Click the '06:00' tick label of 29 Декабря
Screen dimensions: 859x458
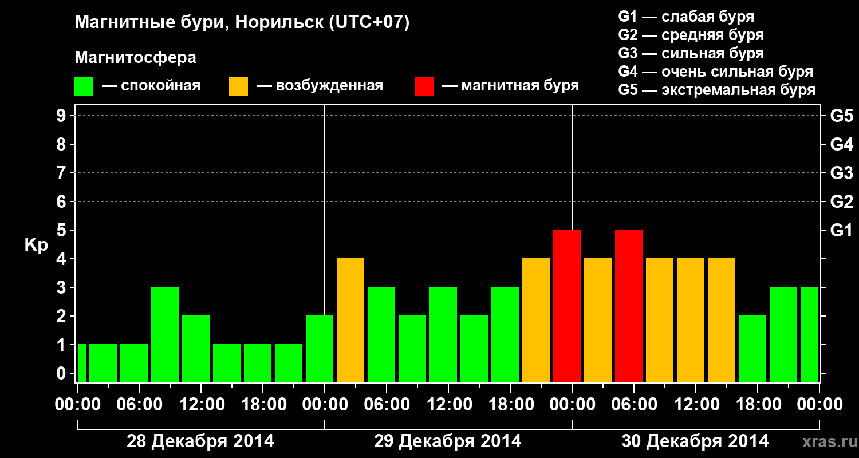[x=387, y=405]
